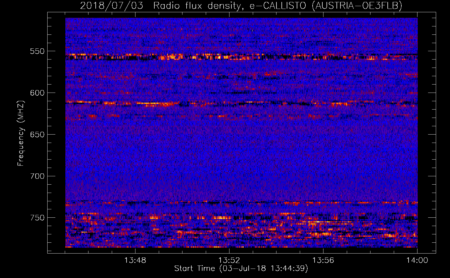Click the 13:48 time axis label
Screen dimensions: 450x278
(x=135, y=260)
